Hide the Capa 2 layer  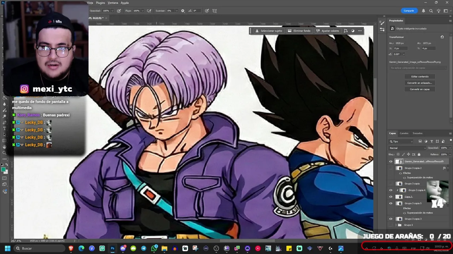point(391,197)
